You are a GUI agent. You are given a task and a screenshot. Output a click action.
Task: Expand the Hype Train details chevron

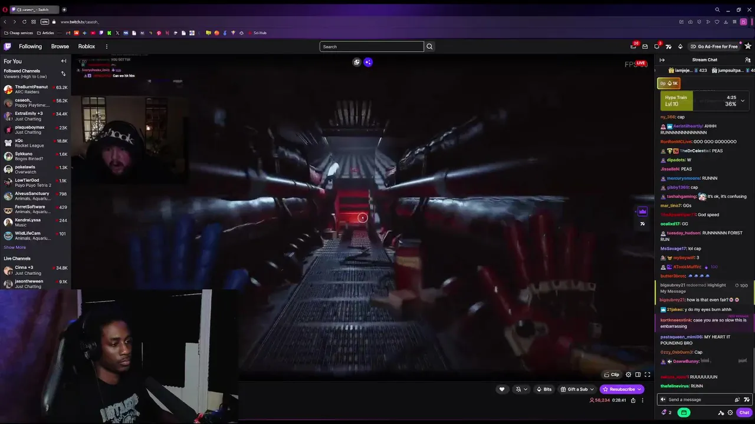click(743, 101)
